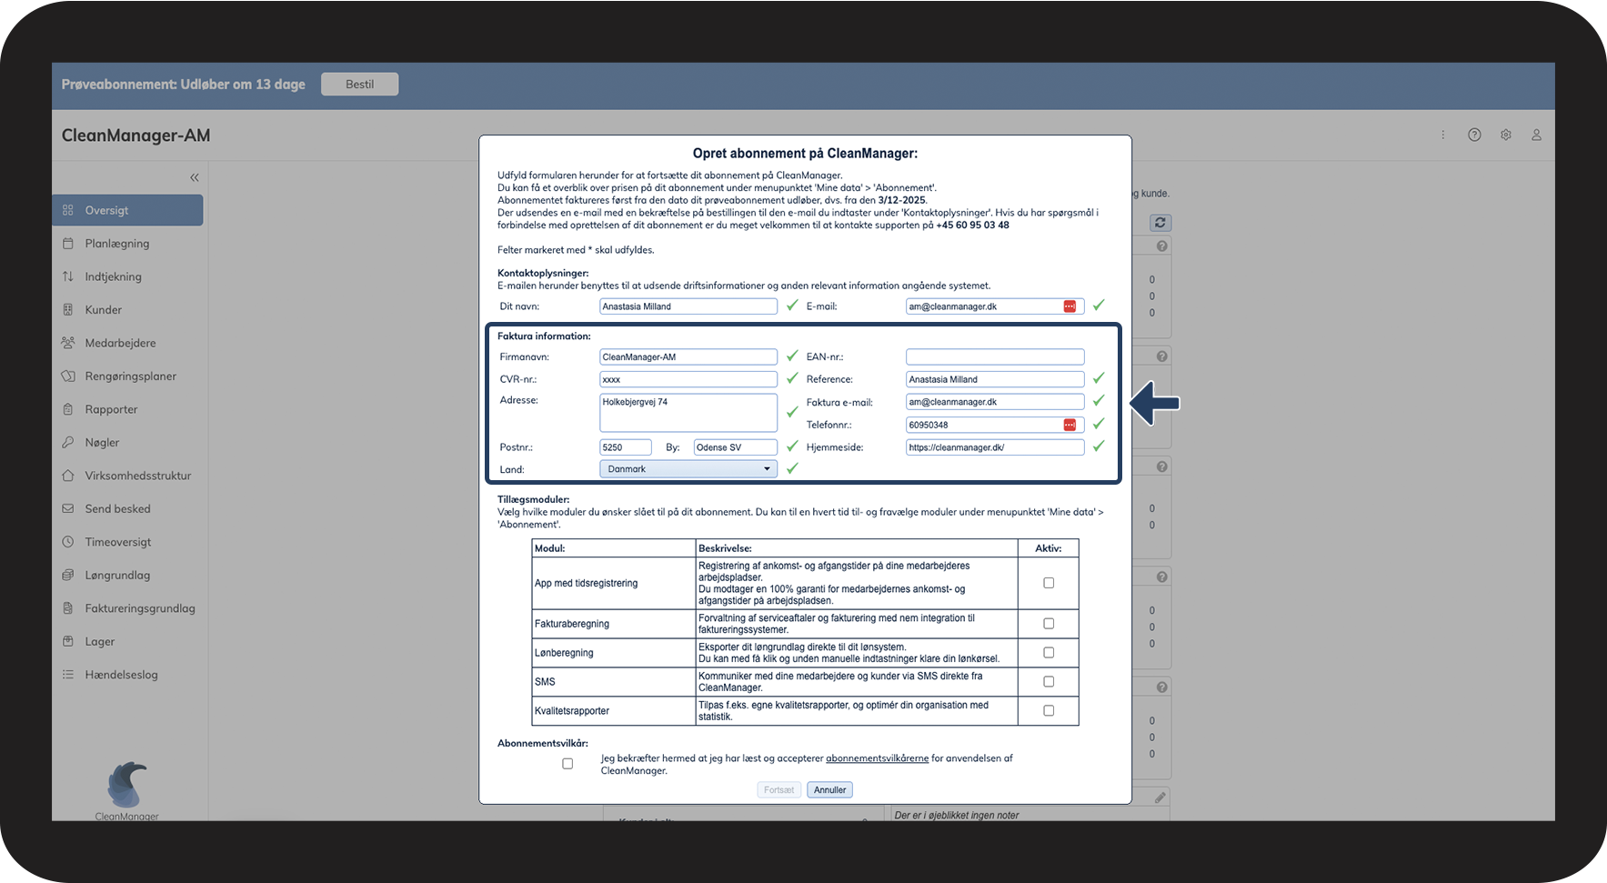Click the Adresse text area
Viewport: 1607px width, 883px height.
click(688, 413)
